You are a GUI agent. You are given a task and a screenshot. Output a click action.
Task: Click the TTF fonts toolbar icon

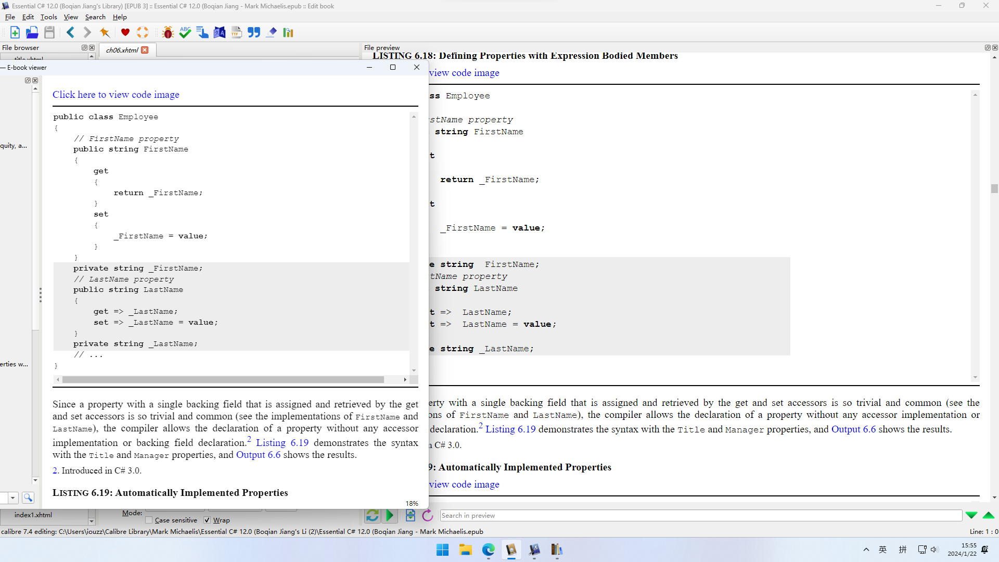236,33
